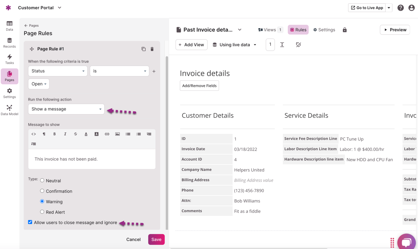Toggle bold formatting in message editor

click(55, 134)
